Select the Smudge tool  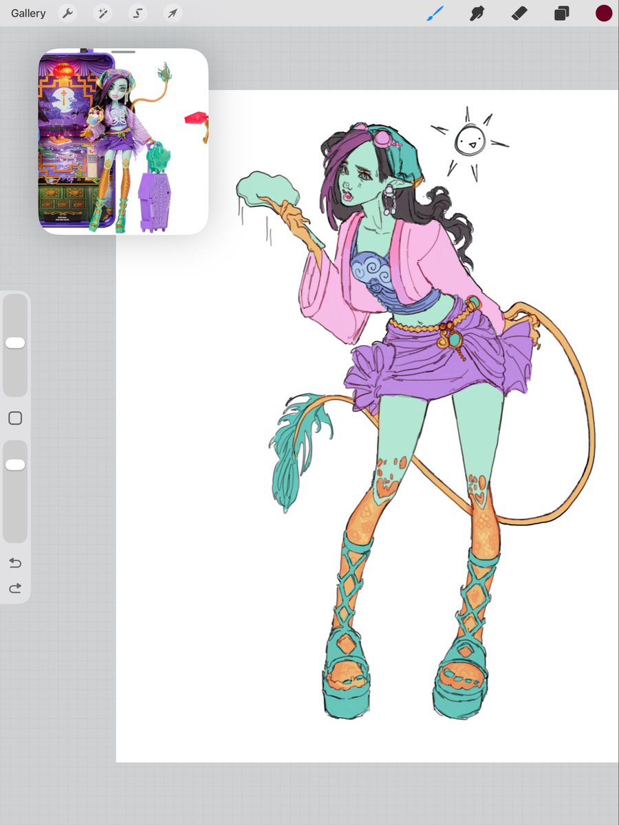click(477, 13)
